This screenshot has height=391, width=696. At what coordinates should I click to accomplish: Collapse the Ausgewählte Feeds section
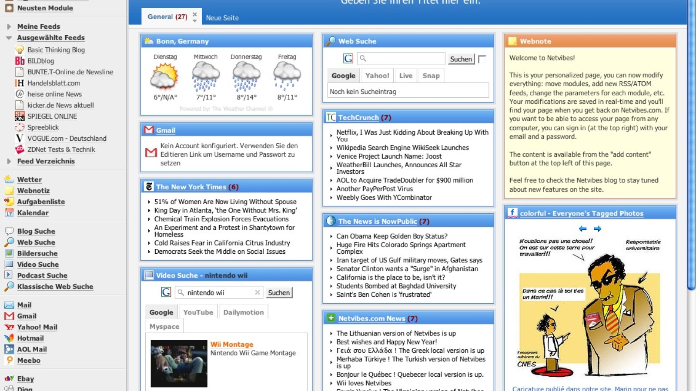click(9, 38)
